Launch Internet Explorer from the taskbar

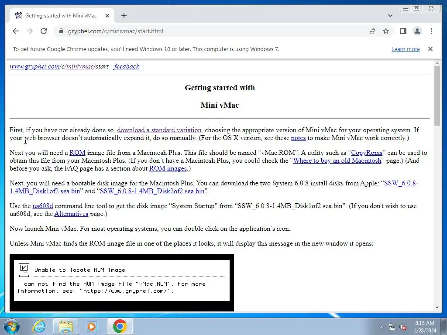(x=39, y=326)
